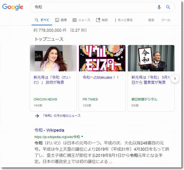
Task: Expand the もっと見る menu
Action: coord(123,20)
